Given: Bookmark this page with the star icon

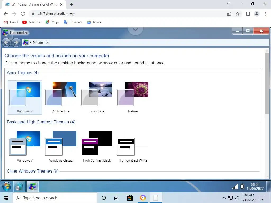Looking at the screenshot, I should (238, 14).
